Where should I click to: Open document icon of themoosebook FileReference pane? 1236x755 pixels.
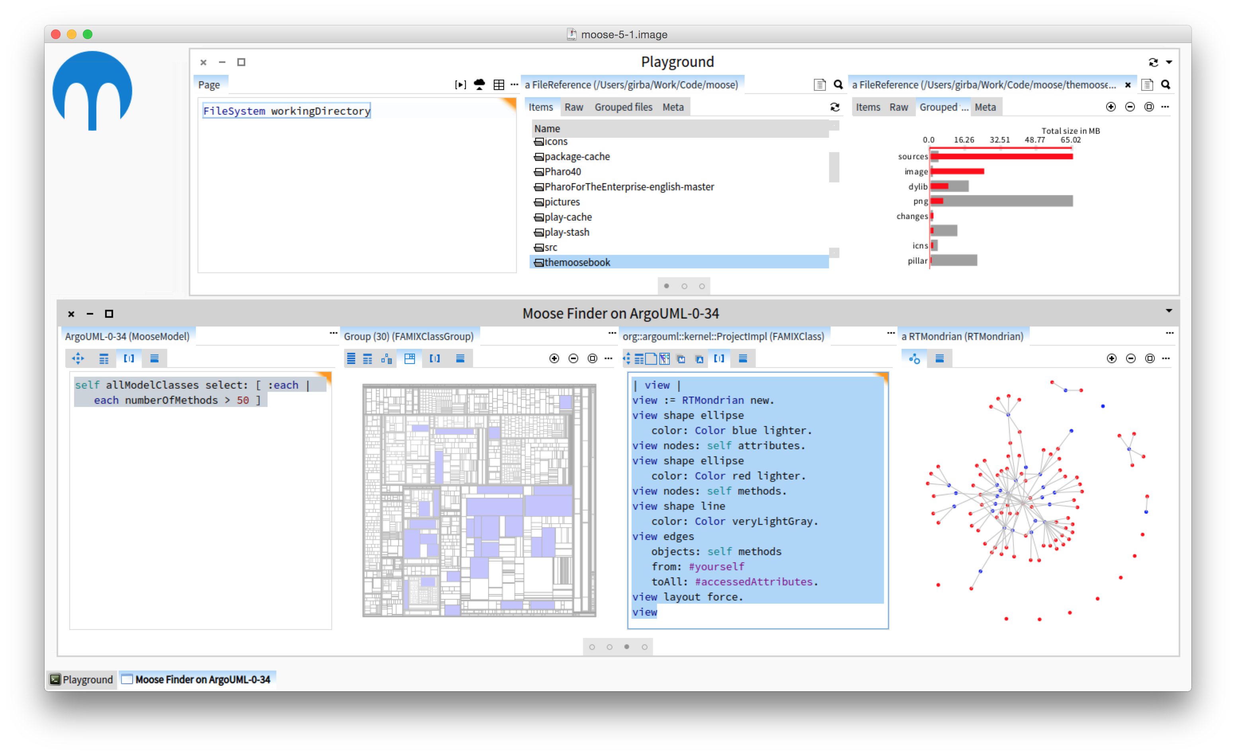tap(1147, 85)
